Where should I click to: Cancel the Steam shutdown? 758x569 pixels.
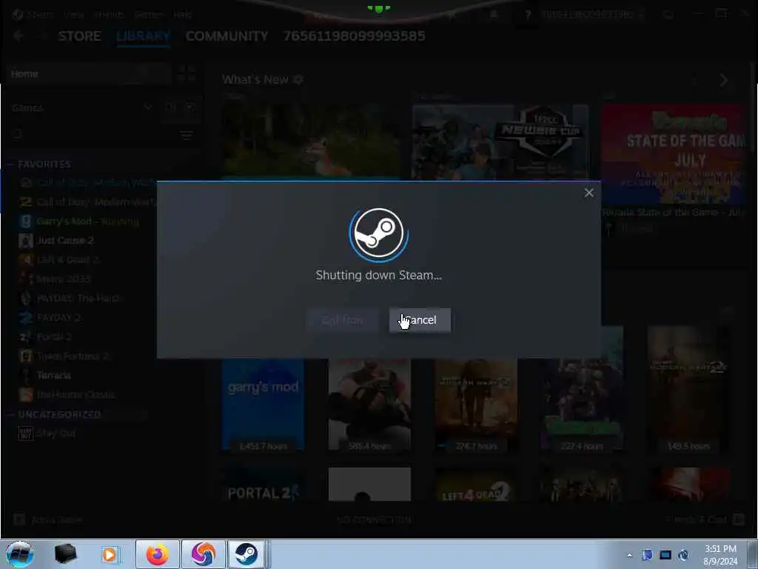(420, 320)
